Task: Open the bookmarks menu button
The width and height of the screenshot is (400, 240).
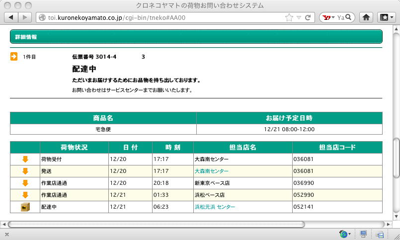Action: 387,17
